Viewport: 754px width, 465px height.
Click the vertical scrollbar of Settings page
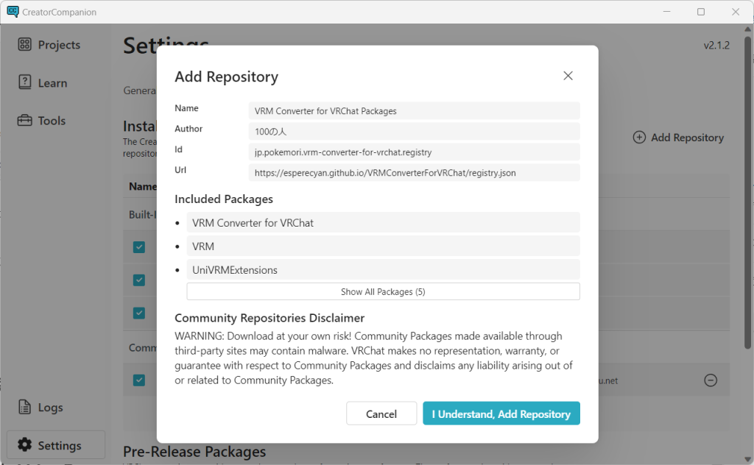(x=748, y=192)
